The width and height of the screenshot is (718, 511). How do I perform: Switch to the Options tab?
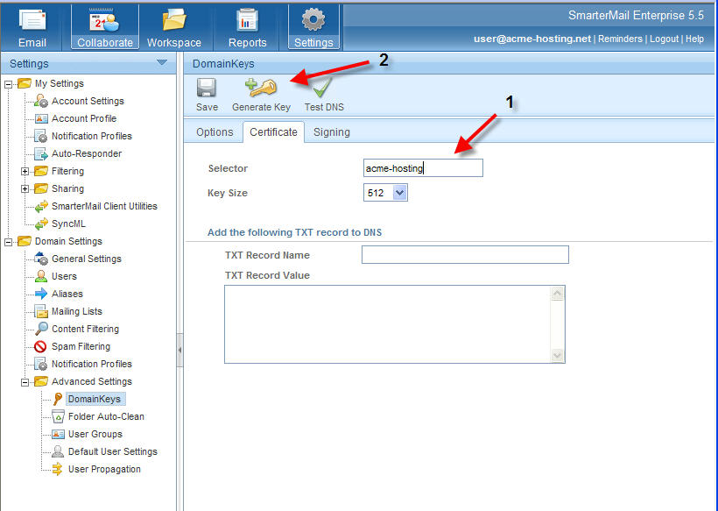[215, 132]
